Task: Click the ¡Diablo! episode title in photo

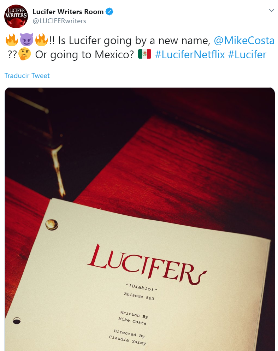Action: [141, 287]
